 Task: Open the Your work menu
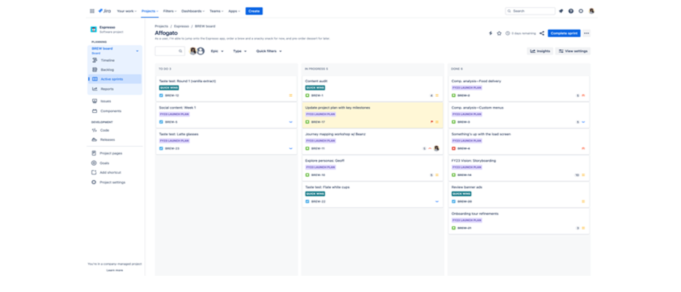(126, 11)
